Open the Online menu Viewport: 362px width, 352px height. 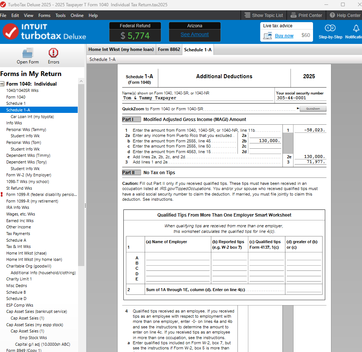click(x=77, y=15)
